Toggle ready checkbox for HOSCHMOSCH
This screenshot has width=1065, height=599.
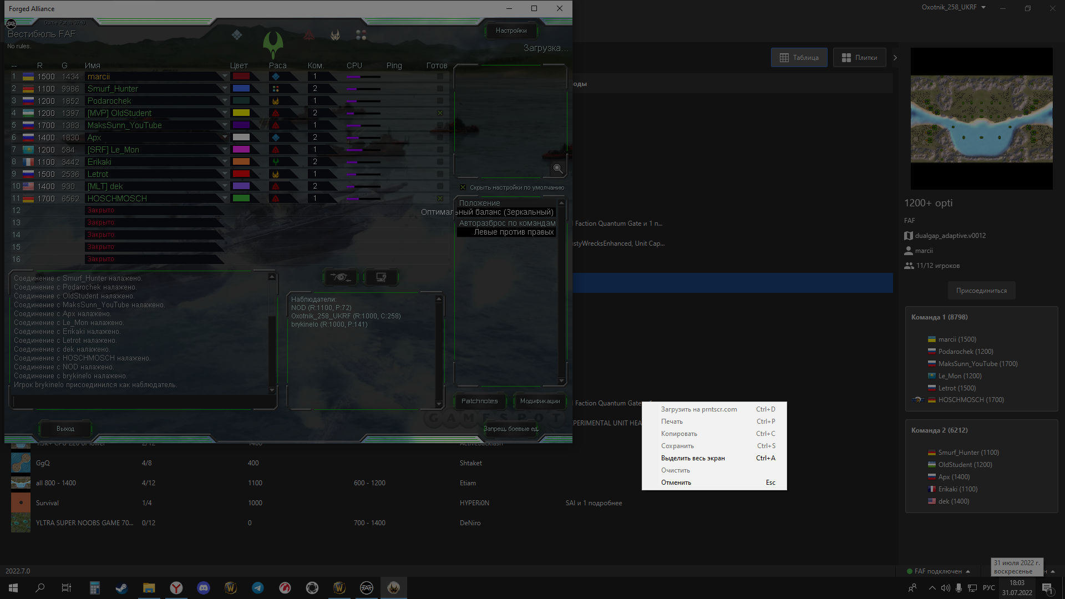pos(440,199)
